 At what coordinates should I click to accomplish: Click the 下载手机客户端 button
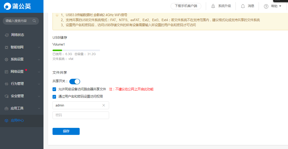(x=186, y=6)
